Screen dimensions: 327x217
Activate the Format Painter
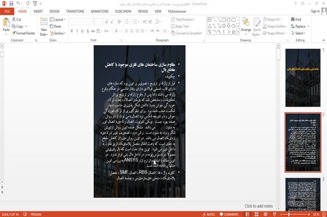[23, 33]
